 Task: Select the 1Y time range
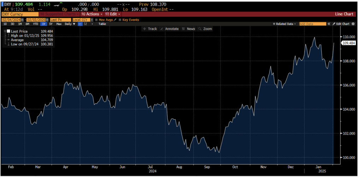pyautogui.click(x=43, y=24)
